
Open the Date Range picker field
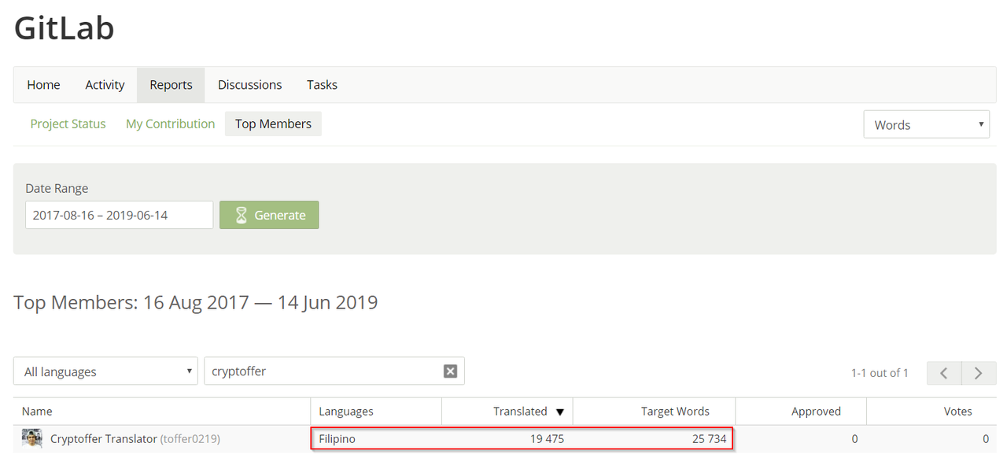(119, 215)
